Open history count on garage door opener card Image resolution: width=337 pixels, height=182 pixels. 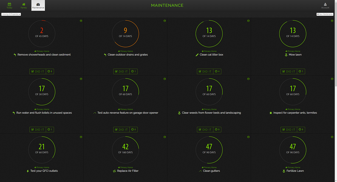point(134,130)
